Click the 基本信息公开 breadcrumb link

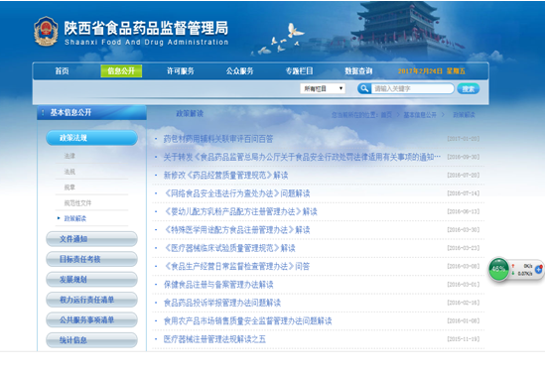pos(420,115)
